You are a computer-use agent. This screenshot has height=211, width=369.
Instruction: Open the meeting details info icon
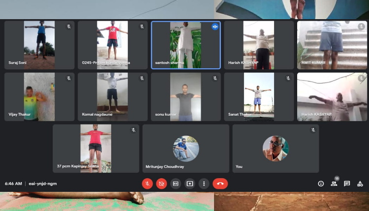321,184
